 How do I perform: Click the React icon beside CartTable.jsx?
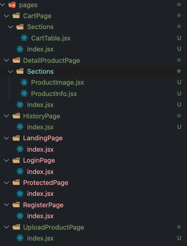(x=24, y=38)
